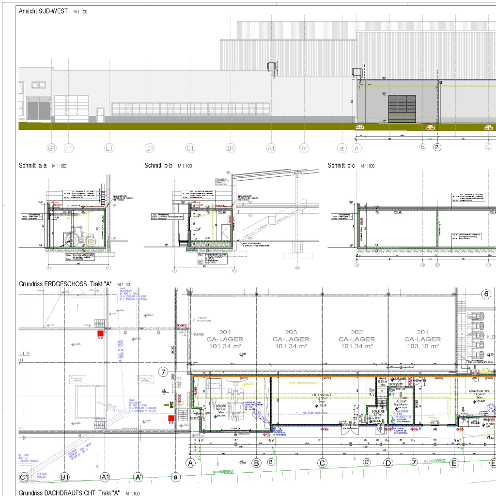Select the tractor drawing in Schnitt a-a

[x=80, y=236]
